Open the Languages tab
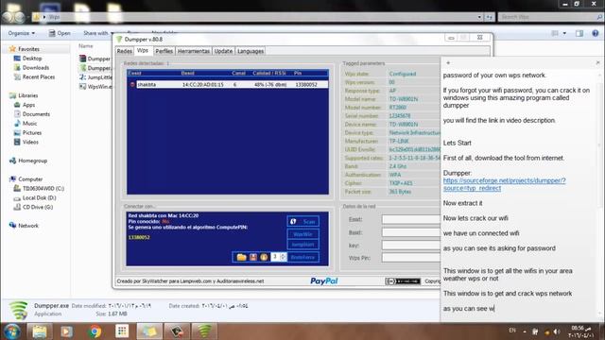The height and width of the screenshot is (340, 605). click(251, 51)
